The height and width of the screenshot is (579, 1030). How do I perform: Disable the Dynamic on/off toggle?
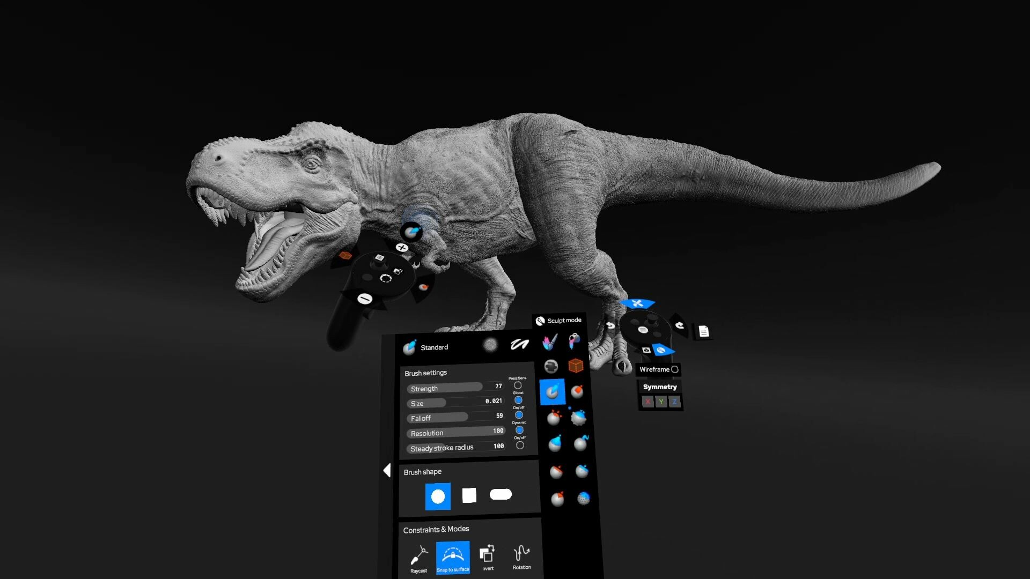coord(519,429)
